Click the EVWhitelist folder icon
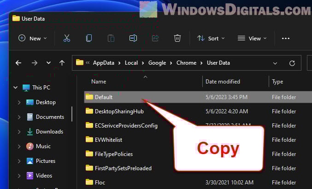The width and height of the screenshot is (312, 189). point(89,139)
